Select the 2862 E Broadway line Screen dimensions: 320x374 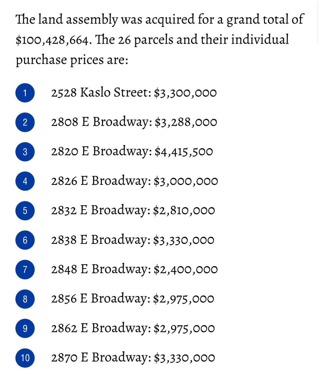(133, 328)
